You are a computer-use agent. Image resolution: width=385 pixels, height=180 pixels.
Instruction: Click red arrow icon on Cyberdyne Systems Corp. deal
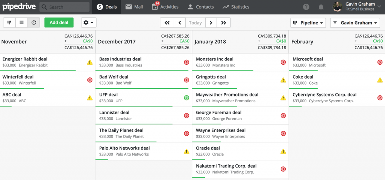tap(380, 98)
